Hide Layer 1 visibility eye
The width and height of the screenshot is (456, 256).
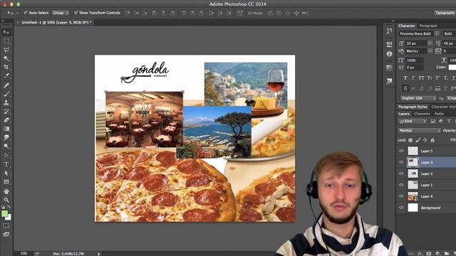(x=401, y=185)
